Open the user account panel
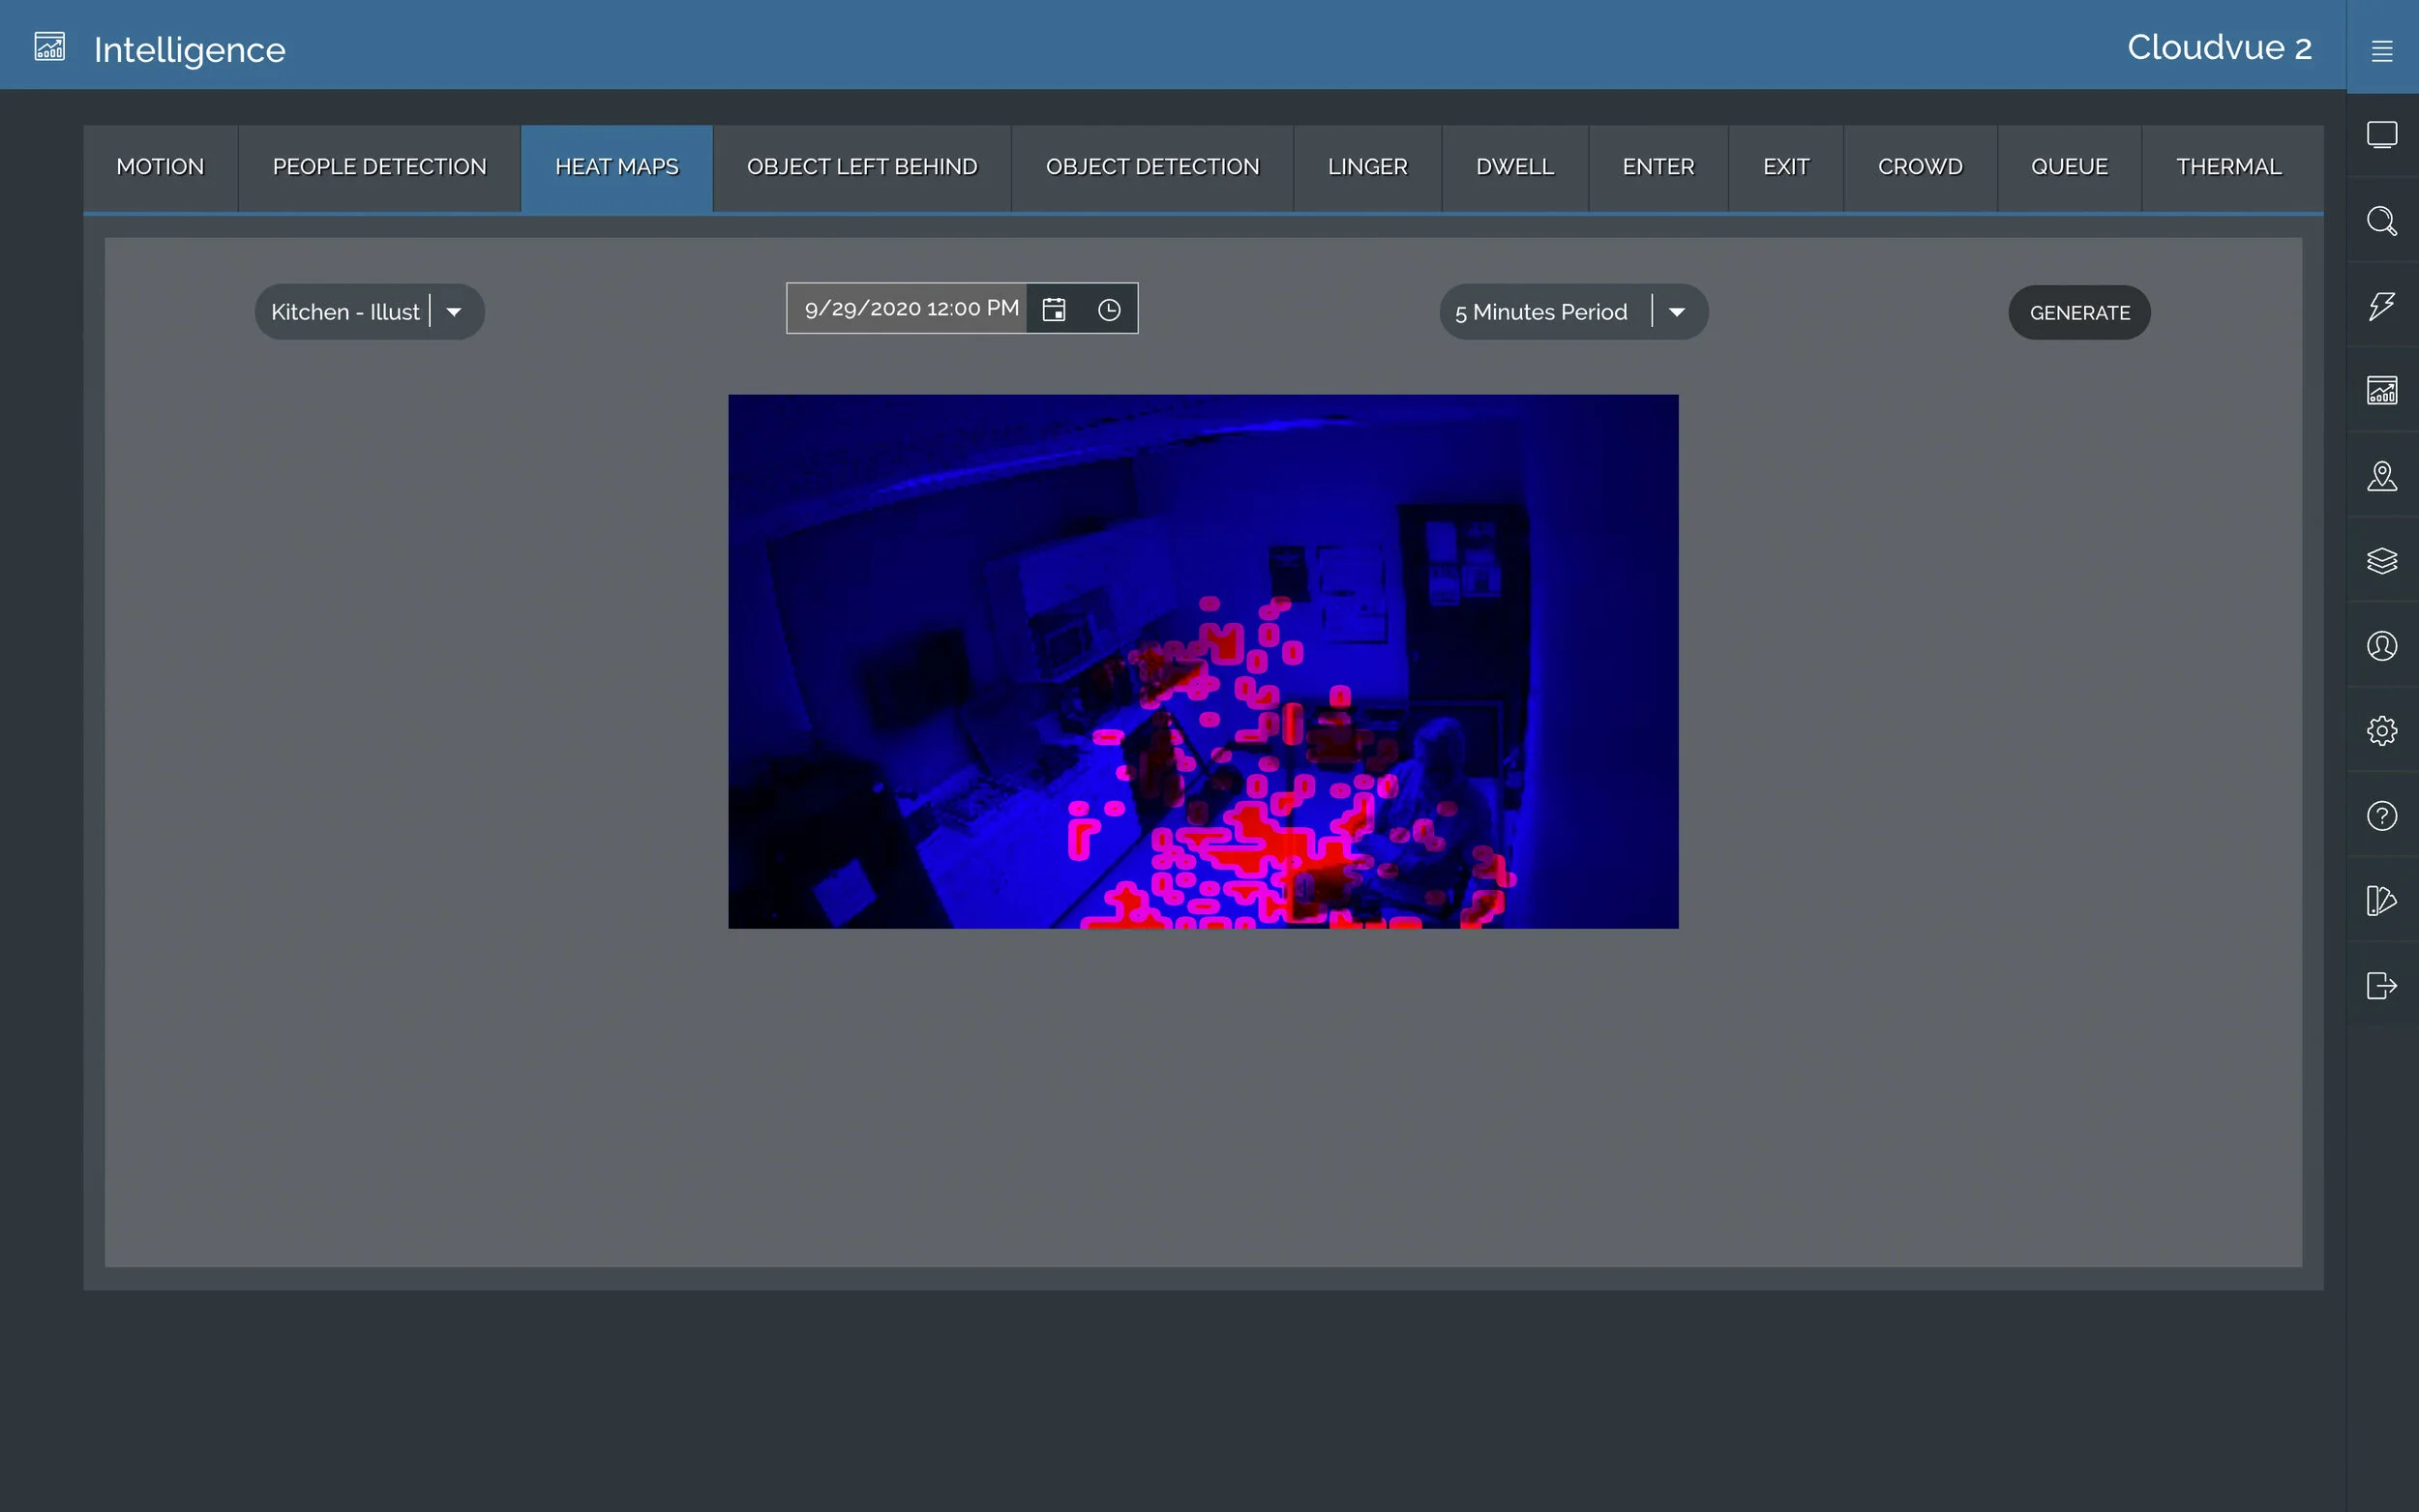Screen dimensions: 2419x1512 click(x=2382, y=646)
